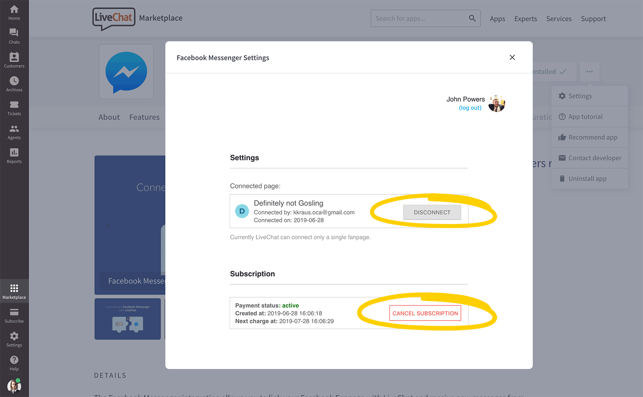Screen dimensions: 643x397
Task: Click the Disconnect button
Action: pyautogui.click(x=432, y=212)
